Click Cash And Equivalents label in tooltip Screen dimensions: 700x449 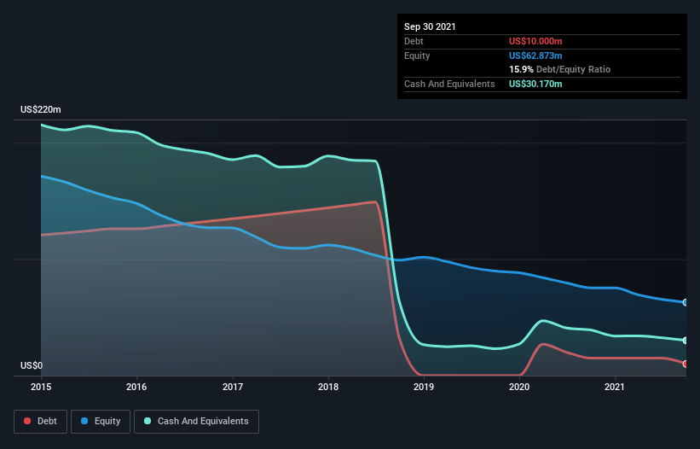[x=449, y=84]
